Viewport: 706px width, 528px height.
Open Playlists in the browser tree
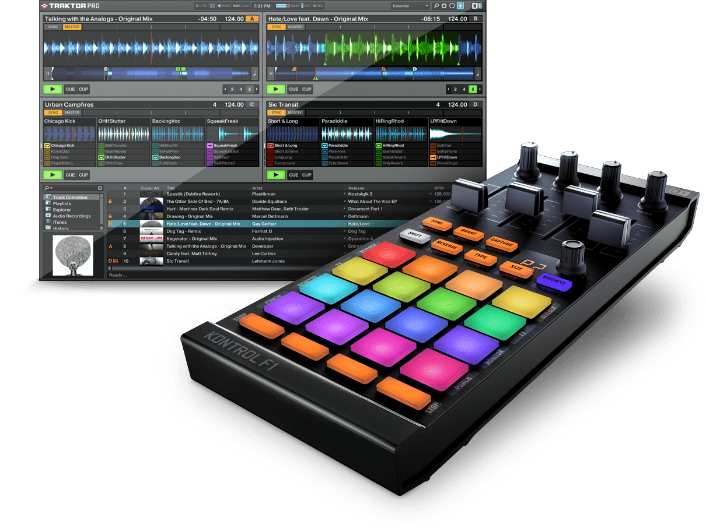point(62,203)
